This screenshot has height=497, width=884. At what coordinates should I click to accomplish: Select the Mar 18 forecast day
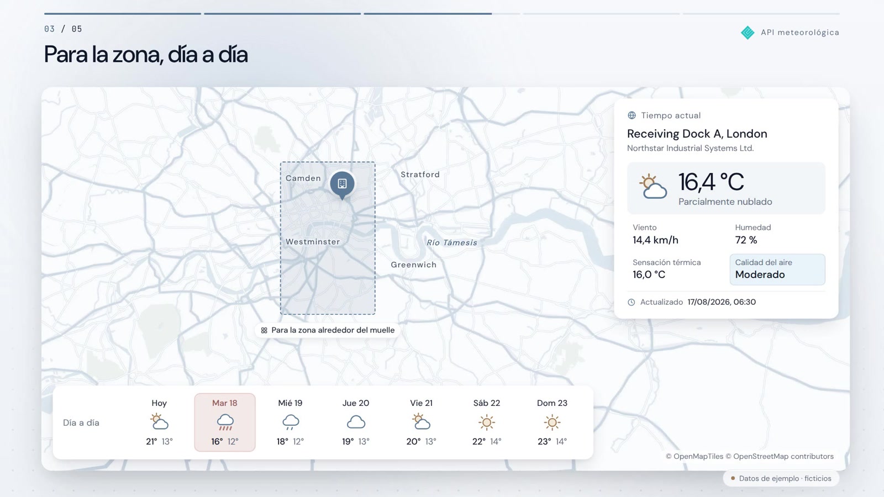point(225,422)
